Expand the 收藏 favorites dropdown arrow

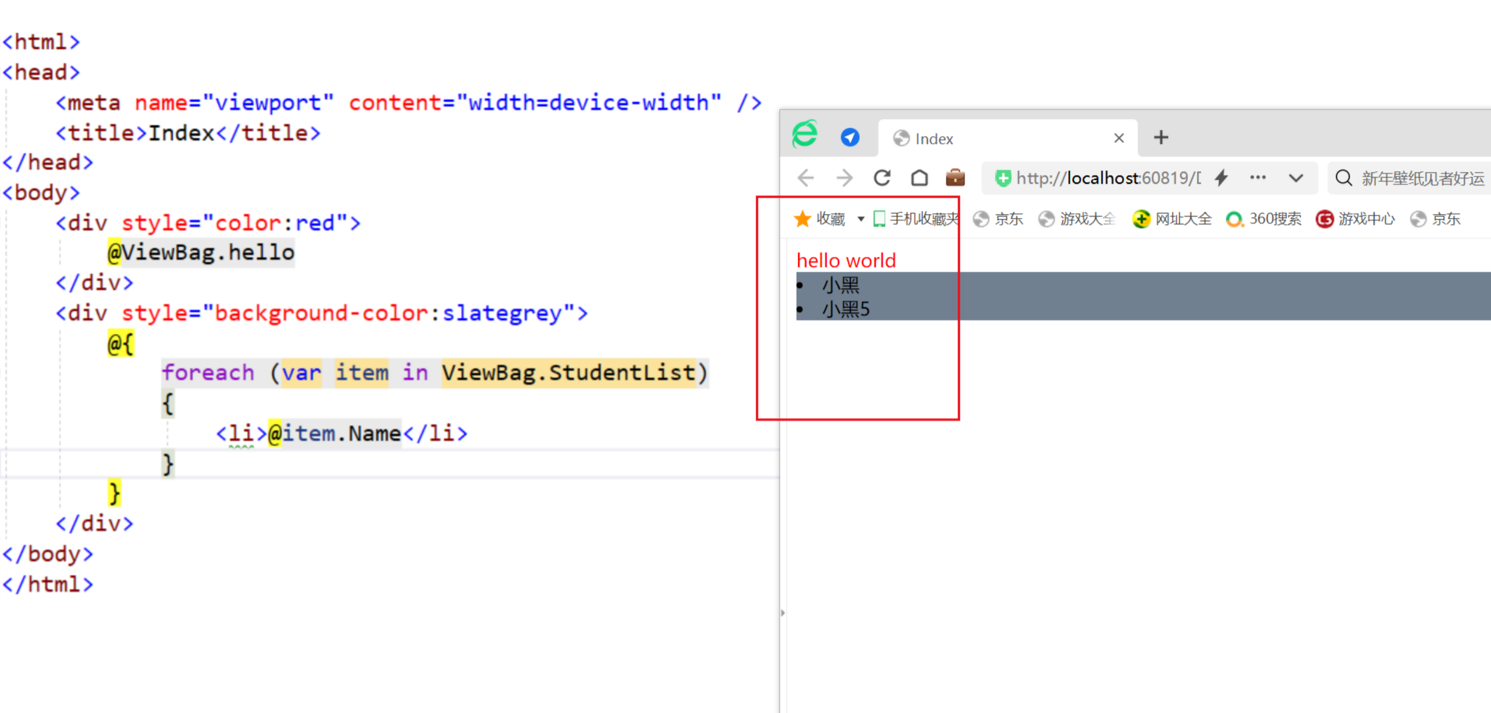pyautogui.click(x=861, y=219)
